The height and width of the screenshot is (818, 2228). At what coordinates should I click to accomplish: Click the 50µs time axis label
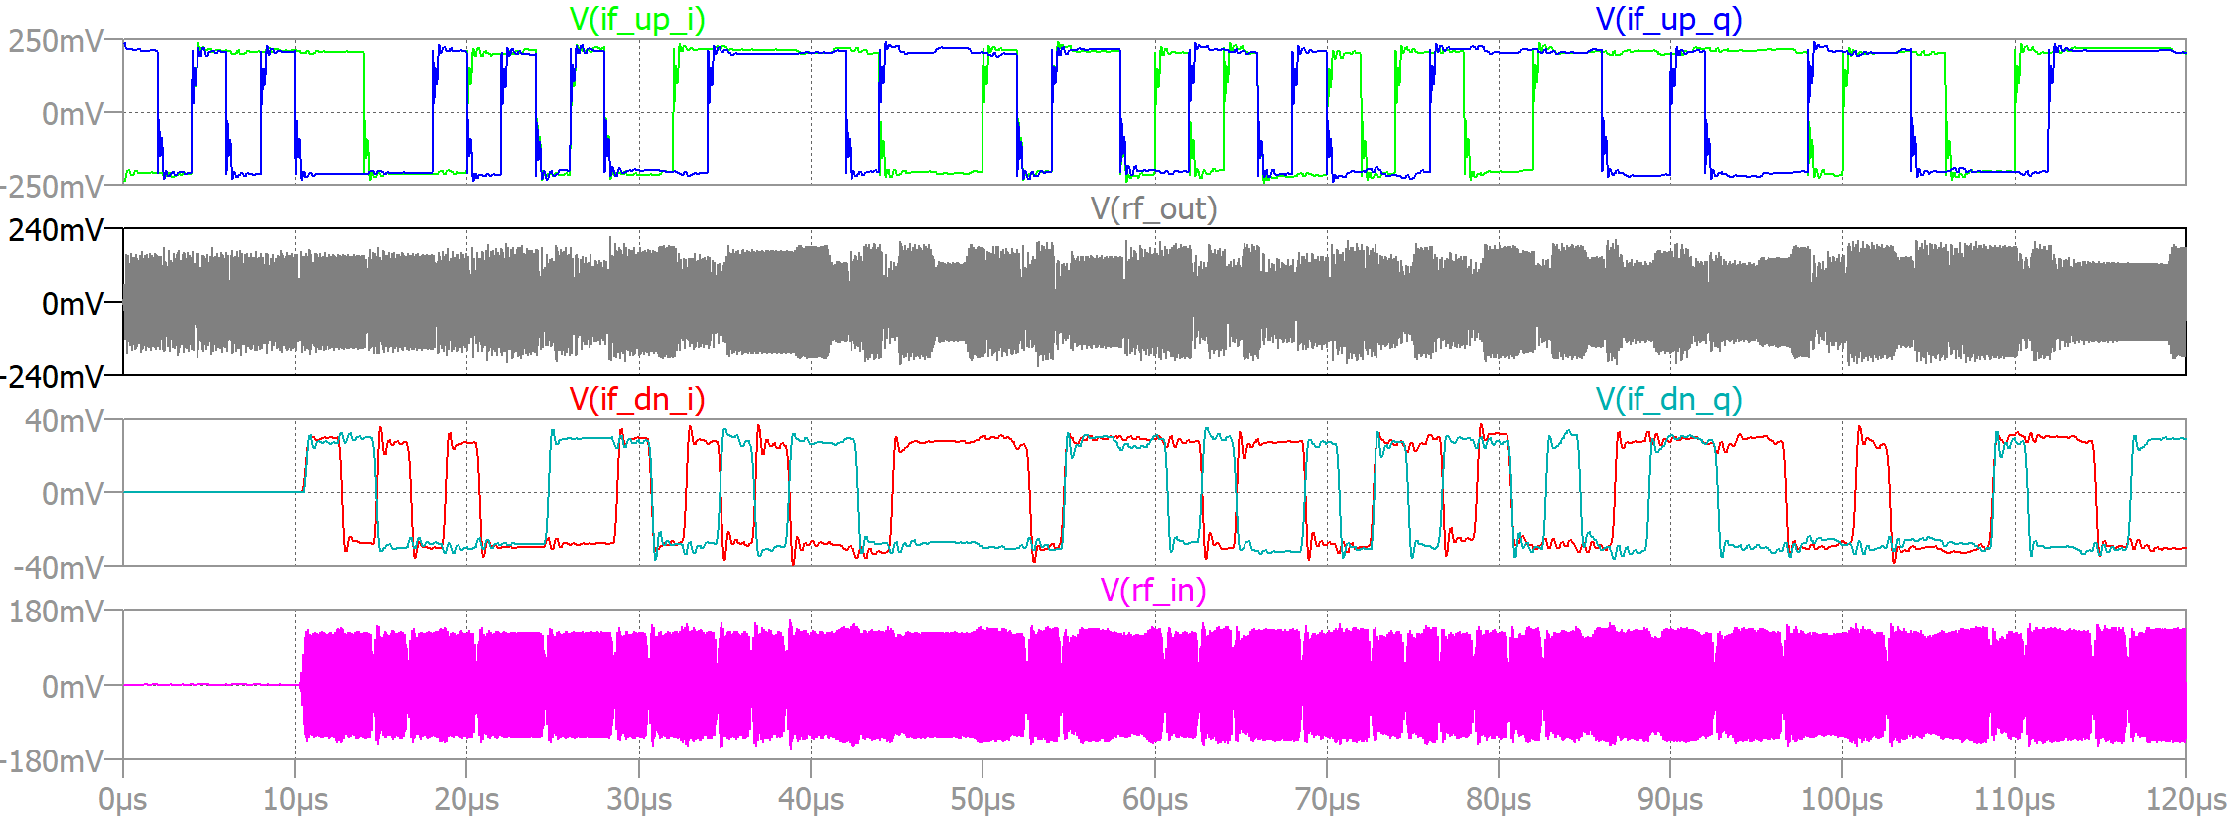click(983, 799)
